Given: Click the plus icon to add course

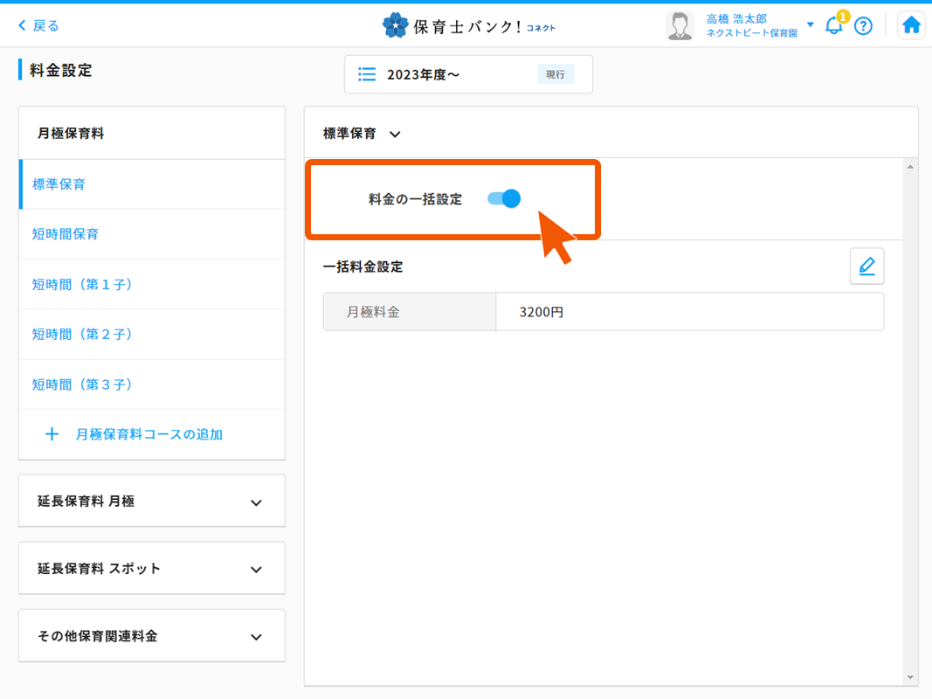Looking at the screenshot, I should (52, 434).
